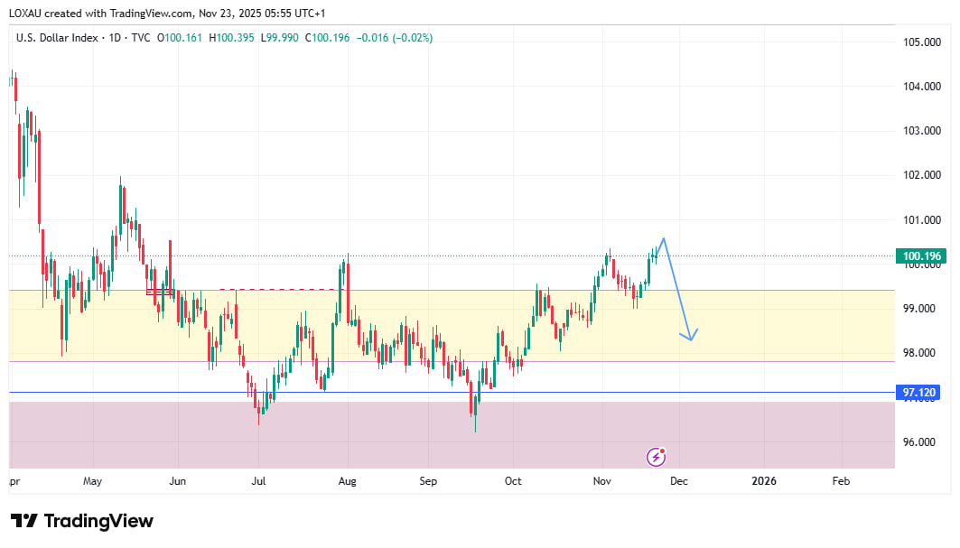The width and height of the screenshot is (960, 548).
Task: Select the blue downward projection arrow
Action: 678,290
